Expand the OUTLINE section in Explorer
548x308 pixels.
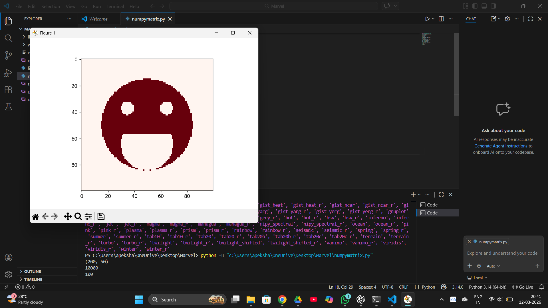(32, 271)
